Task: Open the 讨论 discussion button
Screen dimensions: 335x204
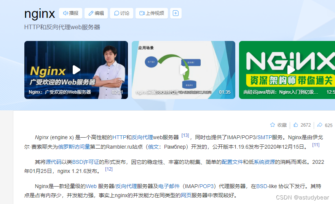Action: click(121, 13)
